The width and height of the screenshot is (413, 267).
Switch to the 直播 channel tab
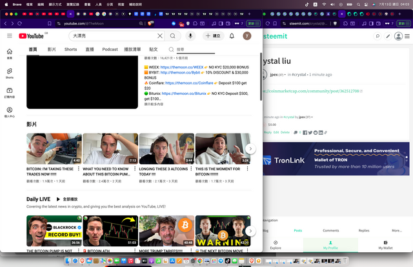tap(90, 49)
